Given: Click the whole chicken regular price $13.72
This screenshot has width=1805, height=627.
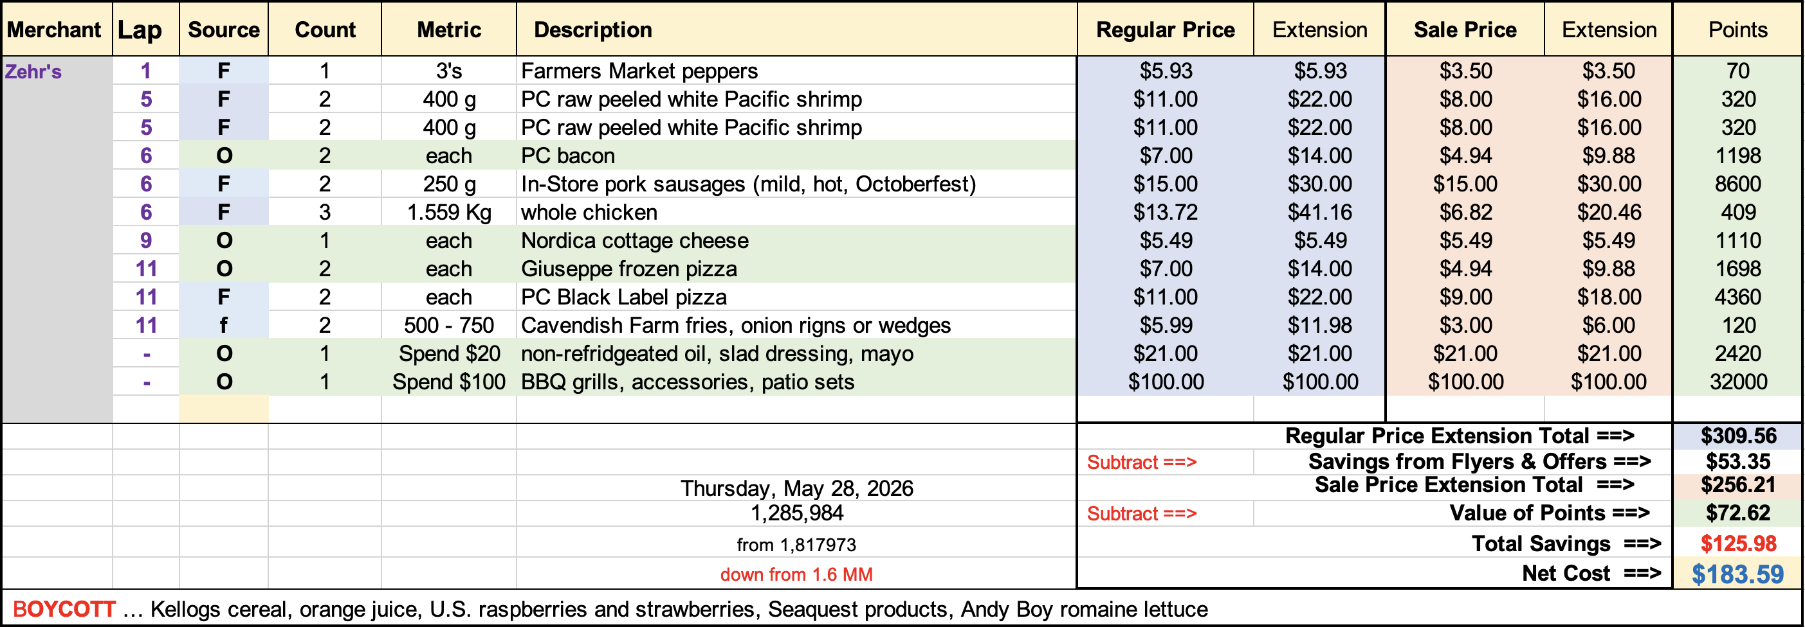Looking at the screenshot, I should (x=1165, y=212).
